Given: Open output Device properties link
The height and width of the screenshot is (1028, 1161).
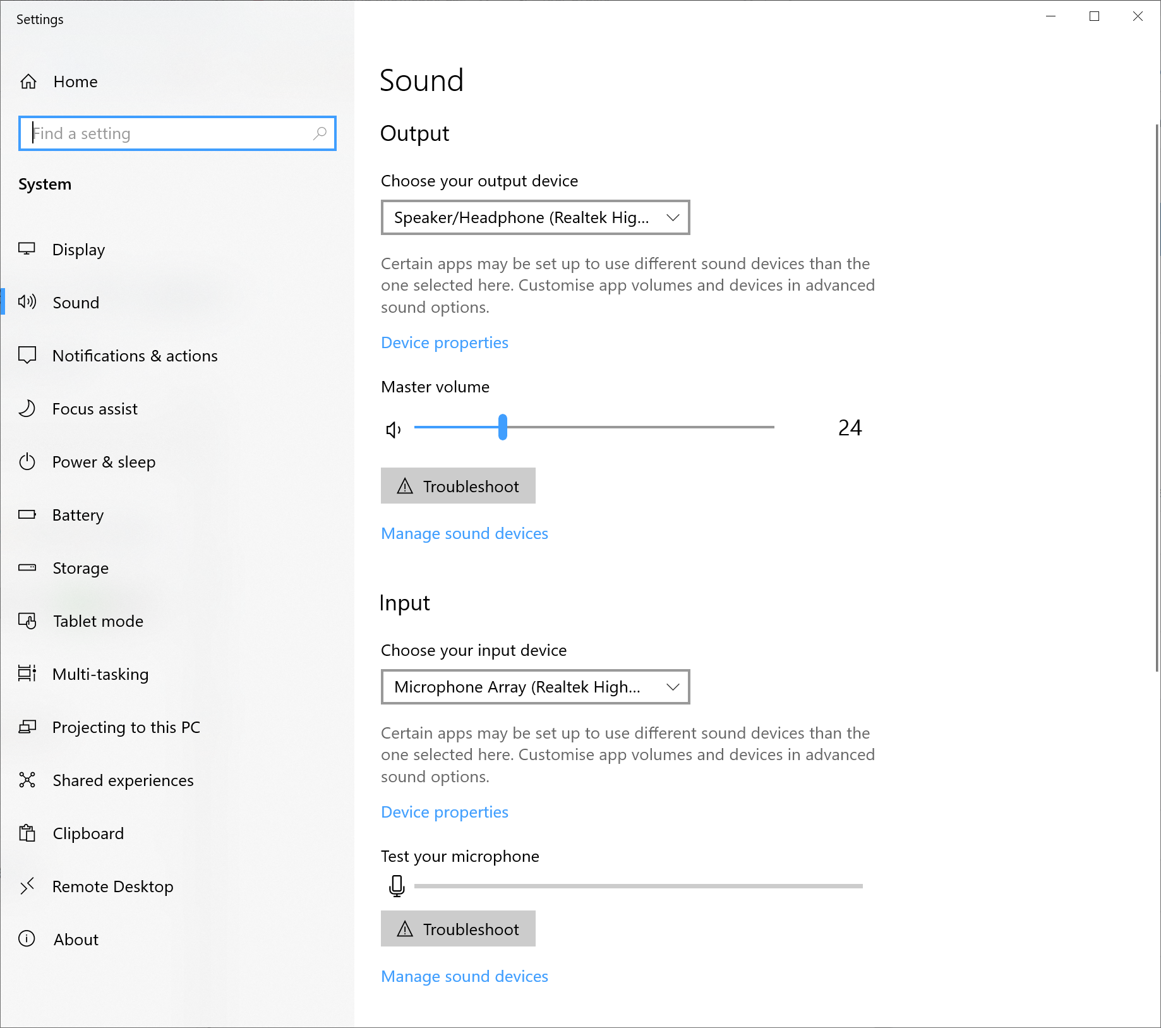Looking at the screenshot, I should [444, 342].
